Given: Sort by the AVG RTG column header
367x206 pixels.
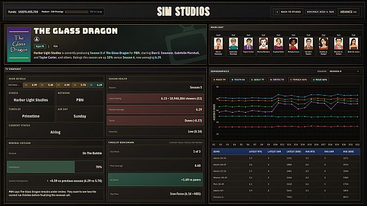Looking at the screenshot, I should click(x=310, y=151).
